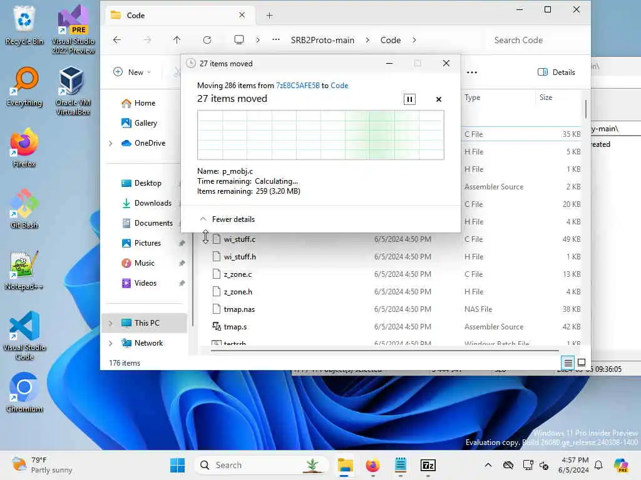Open 7-Zip from the taskbar
This screenshot has width=641, height=480.
(428, 465)
